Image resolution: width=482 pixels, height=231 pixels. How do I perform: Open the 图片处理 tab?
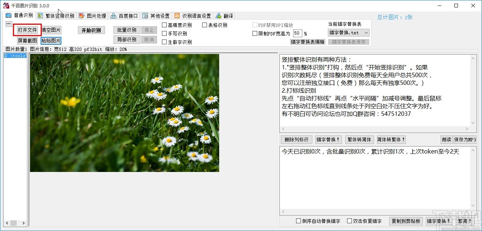[x=92, y=16]
